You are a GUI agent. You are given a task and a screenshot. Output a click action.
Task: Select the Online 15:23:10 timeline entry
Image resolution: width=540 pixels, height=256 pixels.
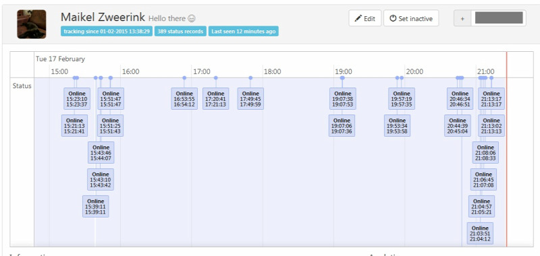click(77, 98)
